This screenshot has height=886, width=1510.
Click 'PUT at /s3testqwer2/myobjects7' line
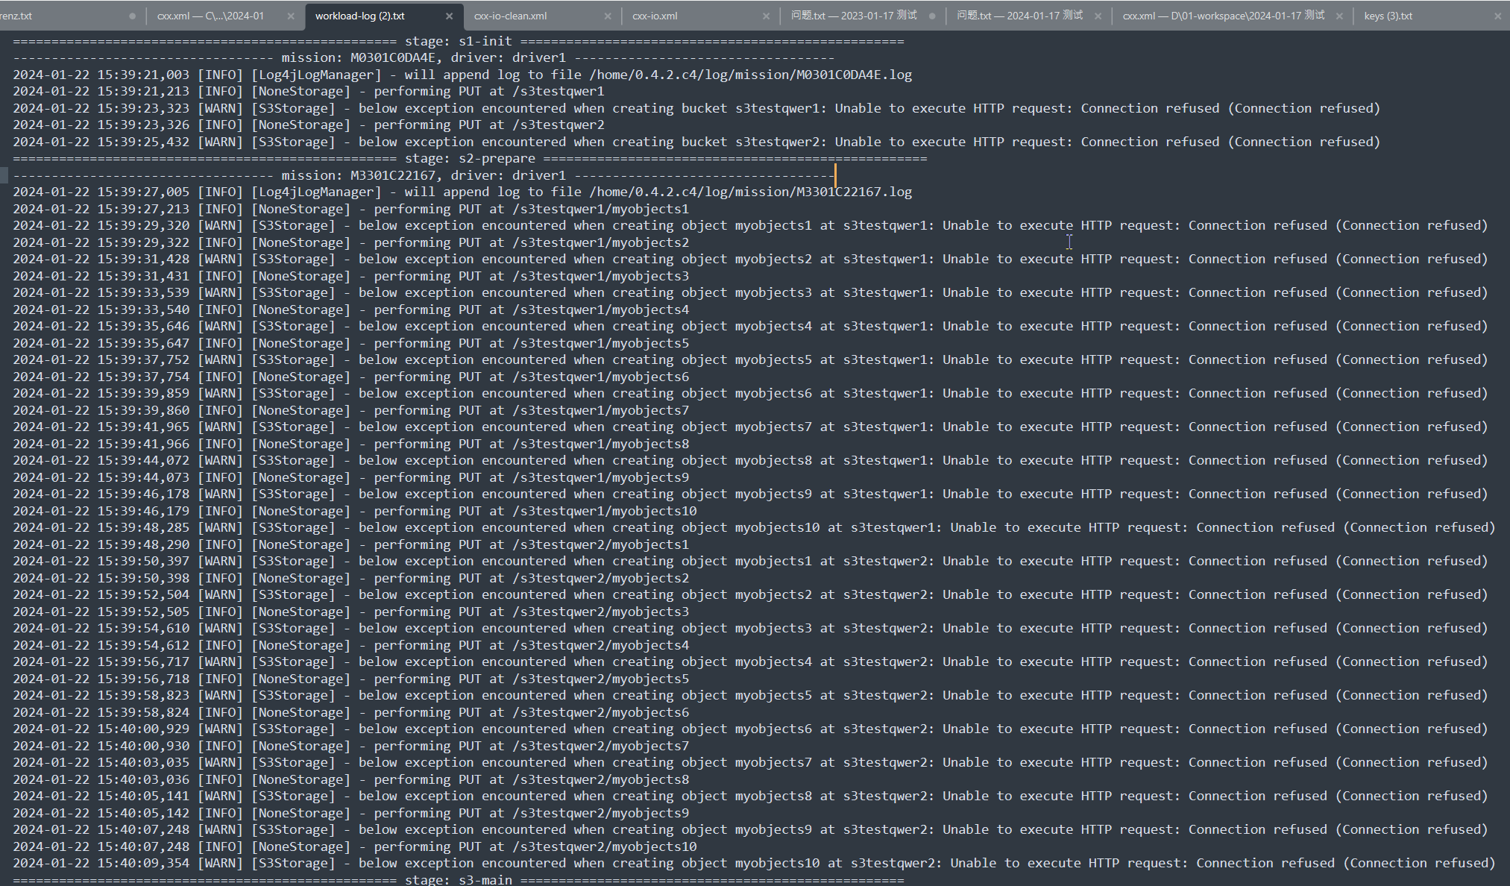[350, 746]
